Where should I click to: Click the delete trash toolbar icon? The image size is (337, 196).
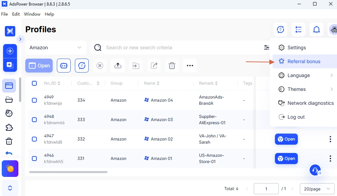pos(172,66)
